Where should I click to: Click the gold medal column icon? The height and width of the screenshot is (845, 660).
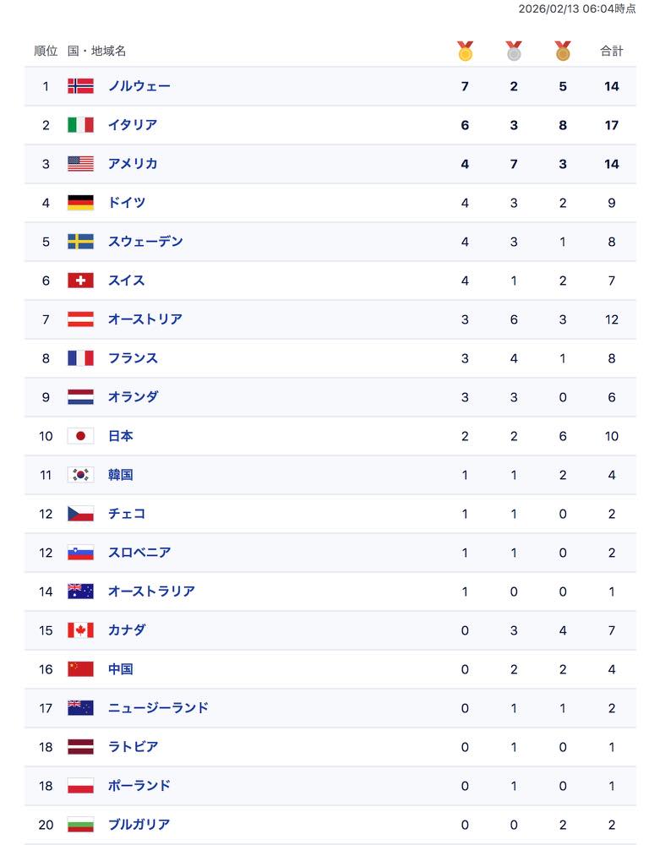pos(465,51)
